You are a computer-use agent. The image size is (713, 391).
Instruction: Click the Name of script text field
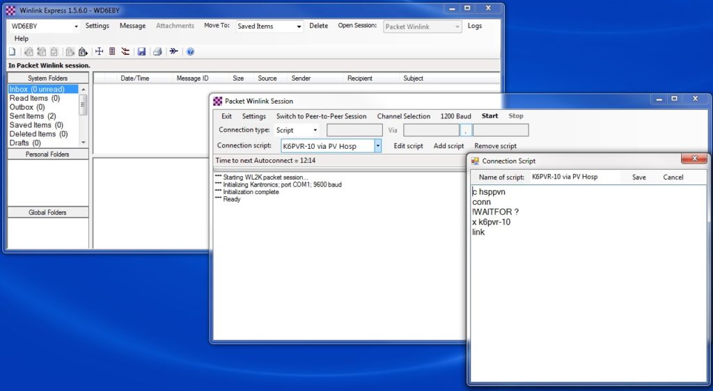click(x=574, y=177)
